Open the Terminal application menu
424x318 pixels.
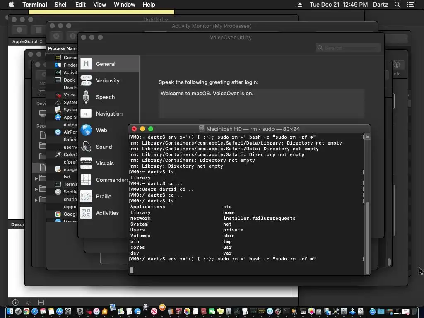(x=35, y=5)
